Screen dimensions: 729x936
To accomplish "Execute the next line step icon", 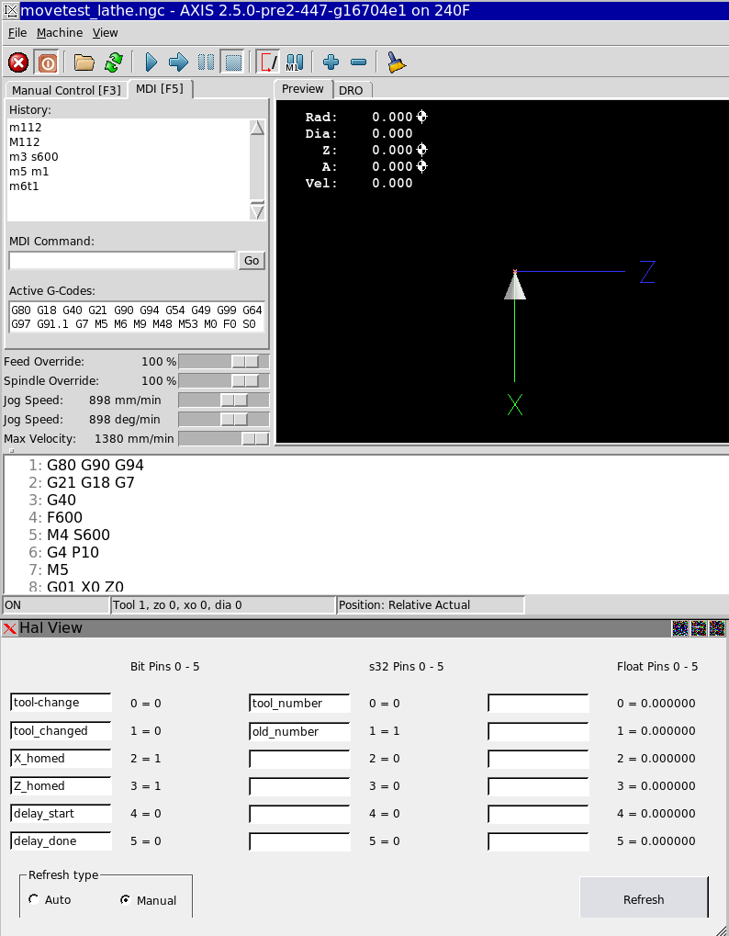I will [178, 62].
